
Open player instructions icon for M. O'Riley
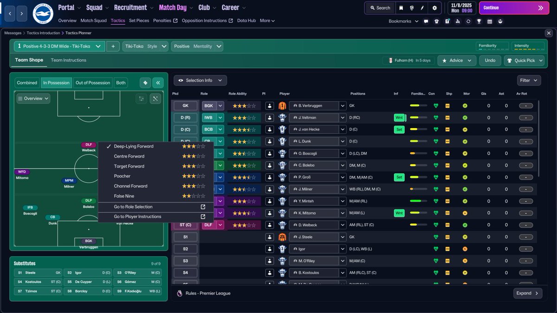click(270, 261)
